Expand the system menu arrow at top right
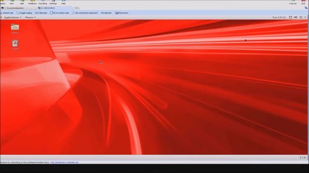 [x=305, y=17]
